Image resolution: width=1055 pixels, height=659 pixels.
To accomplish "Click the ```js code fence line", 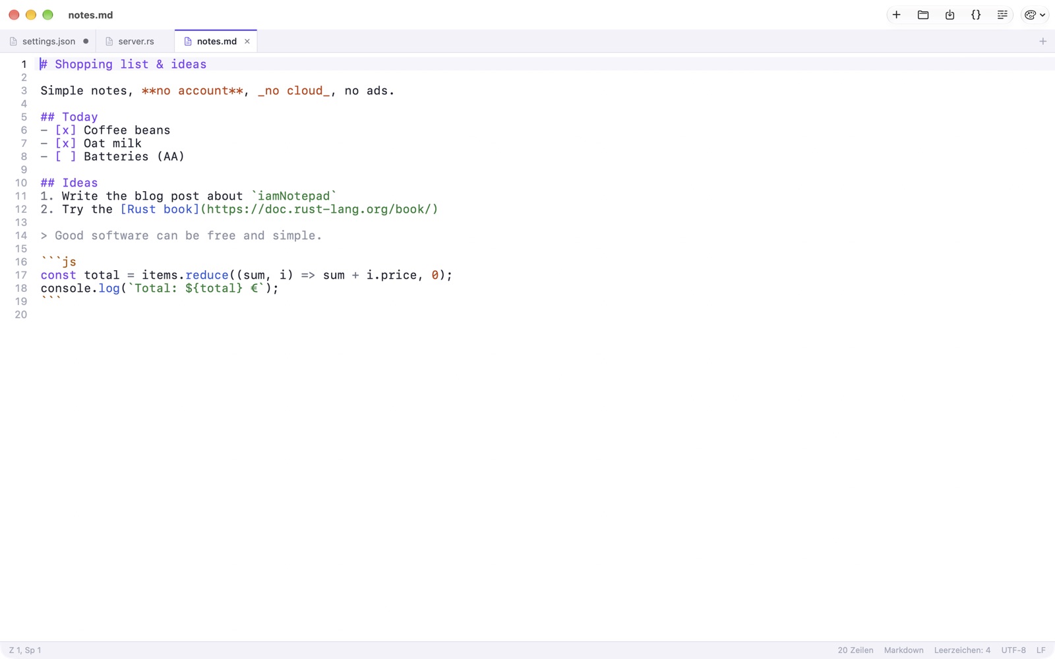I will tap(59, 262).
